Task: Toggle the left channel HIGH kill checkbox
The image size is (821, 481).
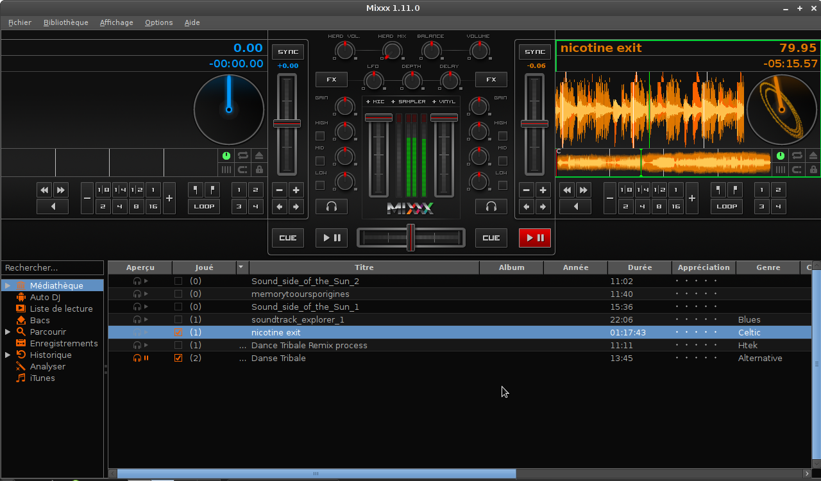Action: coord(320,136)
